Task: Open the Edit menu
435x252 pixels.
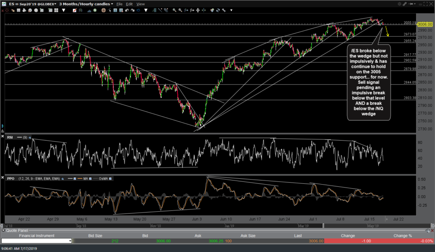Action: point(129,4)
